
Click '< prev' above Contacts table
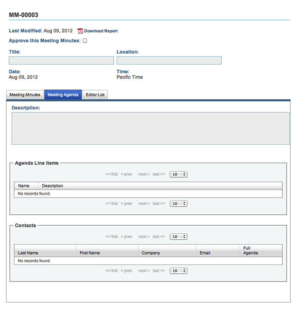(126, 236)
